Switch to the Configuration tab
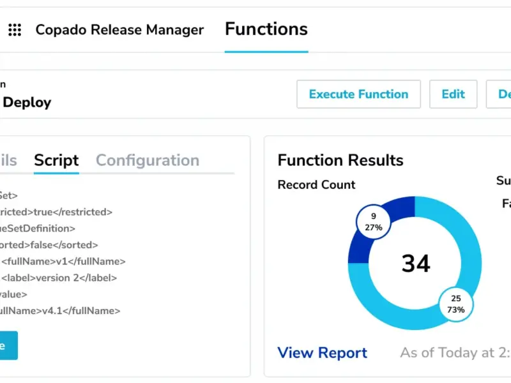The image size is (511, 383). tap(148, 160)
